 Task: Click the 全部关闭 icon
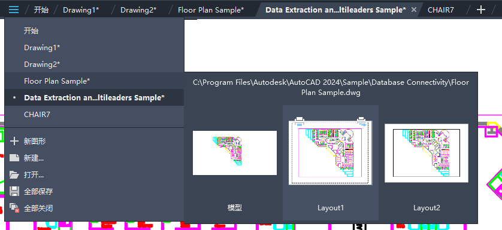(14, 208)
